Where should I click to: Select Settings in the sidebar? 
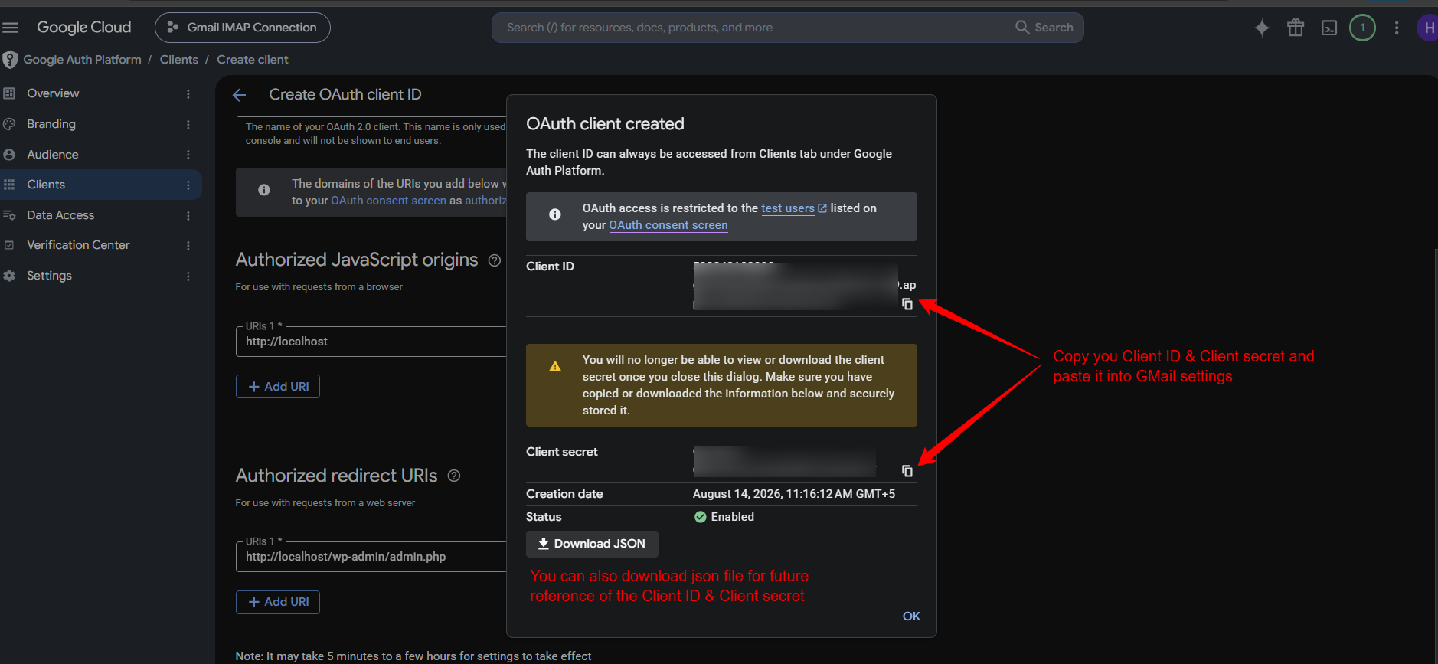point(100,276)
